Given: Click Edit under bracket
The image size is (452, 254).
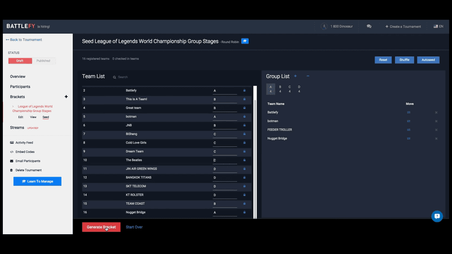Looking at the screenshot, I should coord(21,117).
